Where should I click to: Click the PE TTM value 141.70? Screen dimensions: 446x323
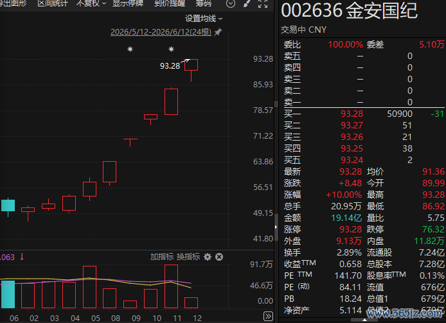pos(348,275)
